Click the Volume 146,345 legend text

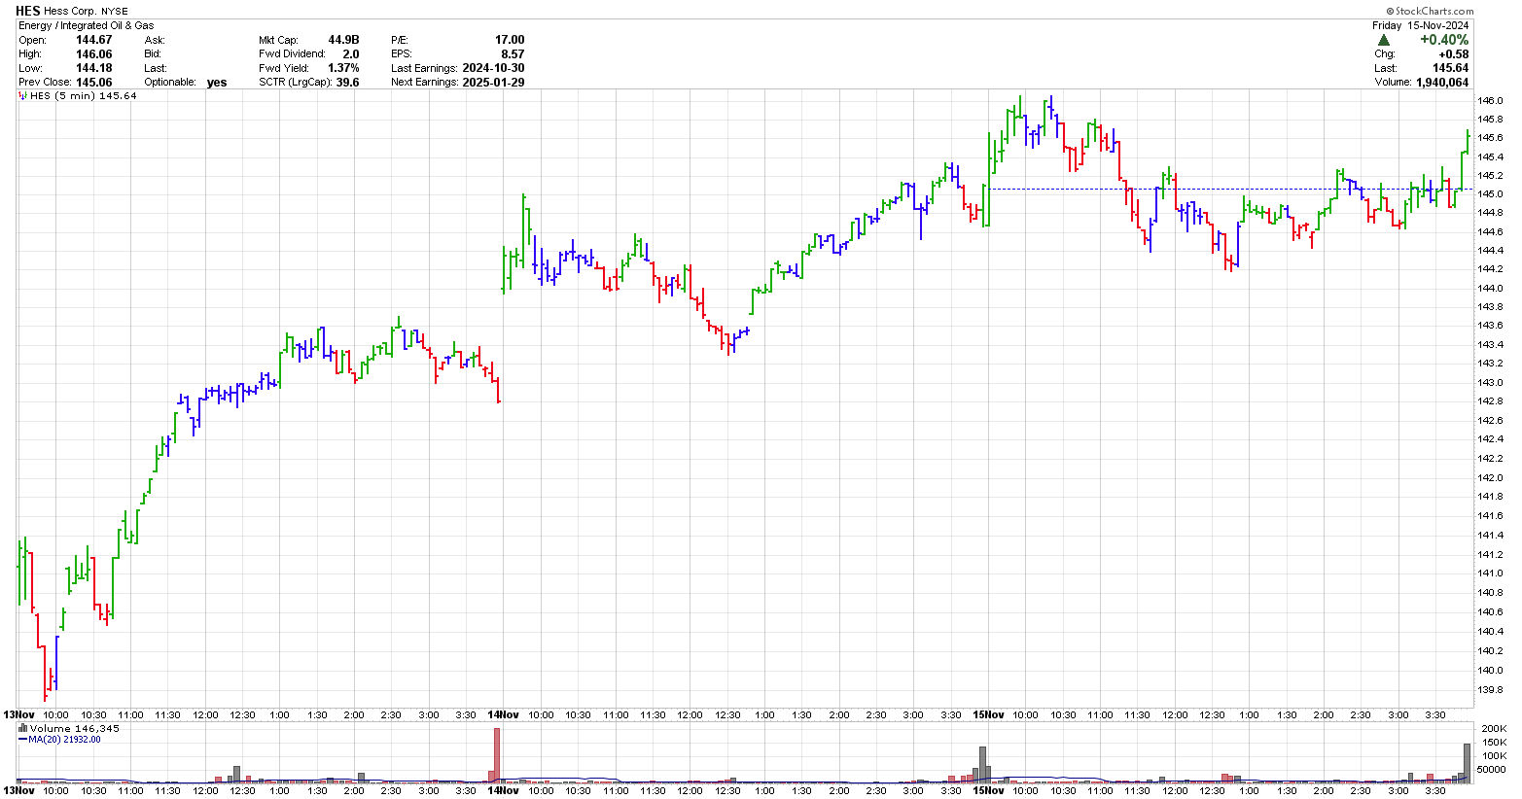75,728
